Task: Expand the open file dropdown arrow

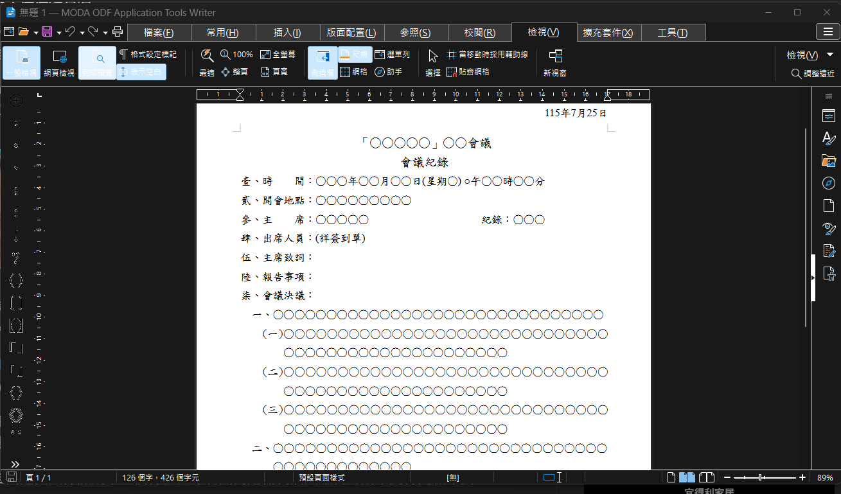Action: (x=35, y=32)
